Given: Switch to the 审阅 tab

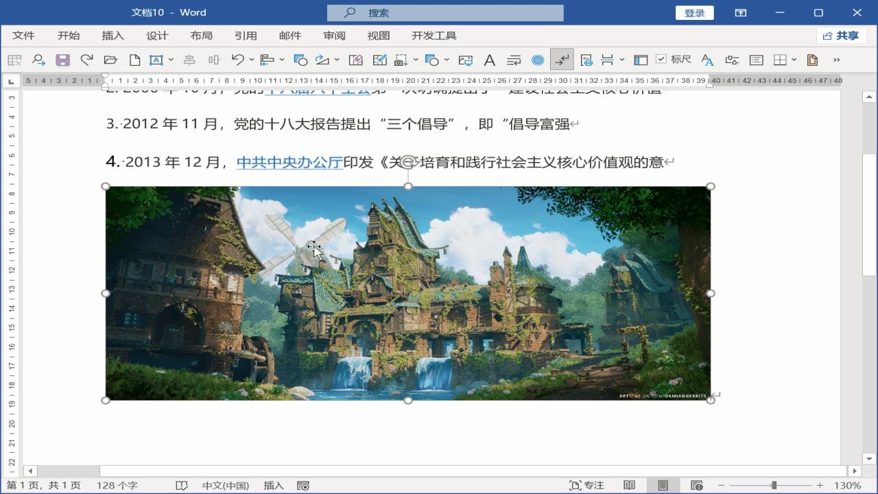Looking at the screenshot, I should pyautogui.click(x=334, y=36).
